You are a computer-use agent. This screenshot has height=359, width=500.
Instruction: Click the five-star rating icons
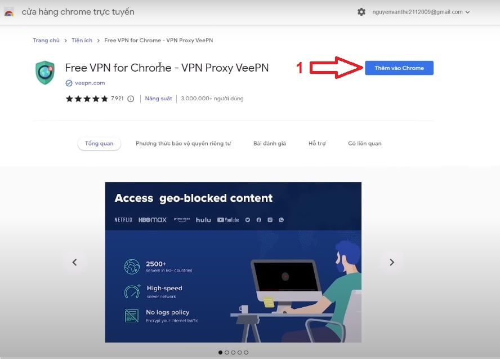click(x=87, y=99)
